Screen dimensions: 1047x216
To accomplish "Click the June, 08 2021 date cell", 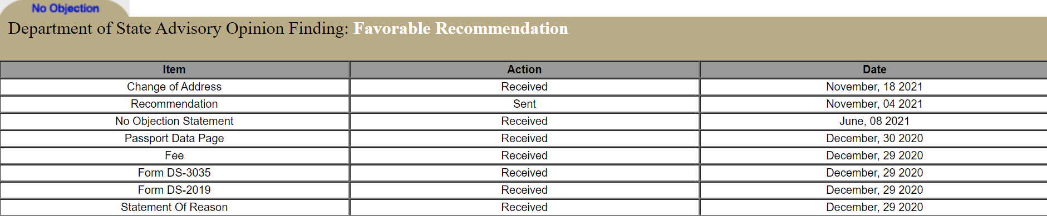I will (874, 121).
